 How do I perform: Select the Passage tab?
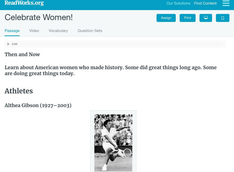[12, 31]
